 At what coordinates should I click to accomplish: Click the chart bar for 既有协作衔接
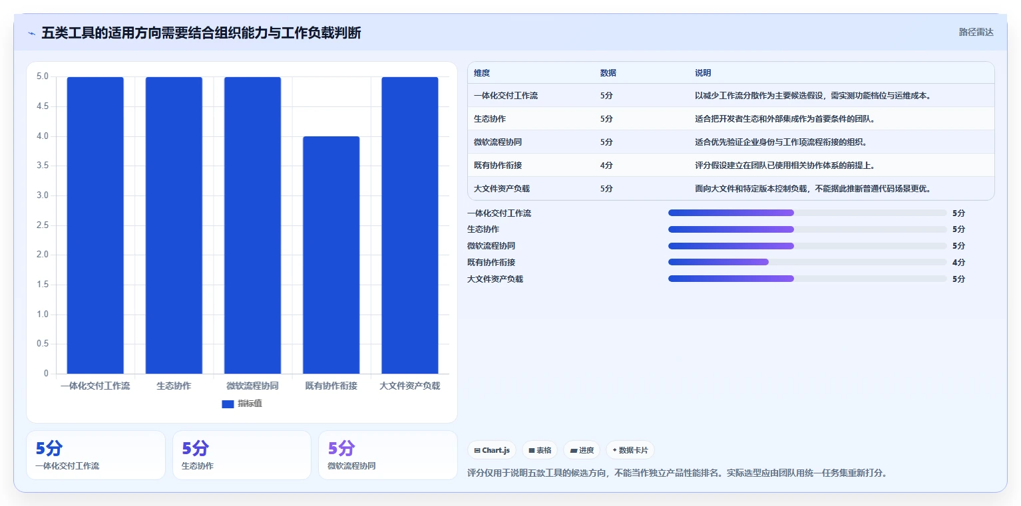click(331, 255)
